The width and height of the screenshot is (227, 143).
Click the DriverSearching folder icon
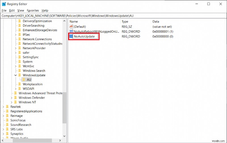pyautogui.click(x=20, y=26)
